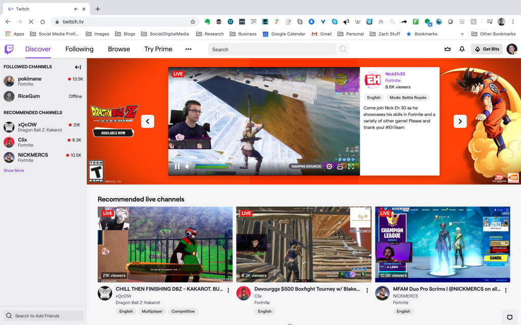Expand Show More recommended channels
The image size is (521, 325).
click(x=14, y=171)
